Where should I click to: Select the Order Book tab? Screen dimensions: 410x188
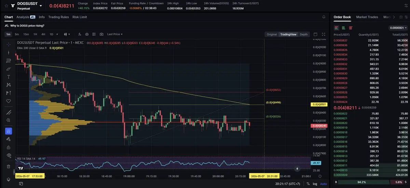pos(342,17)
